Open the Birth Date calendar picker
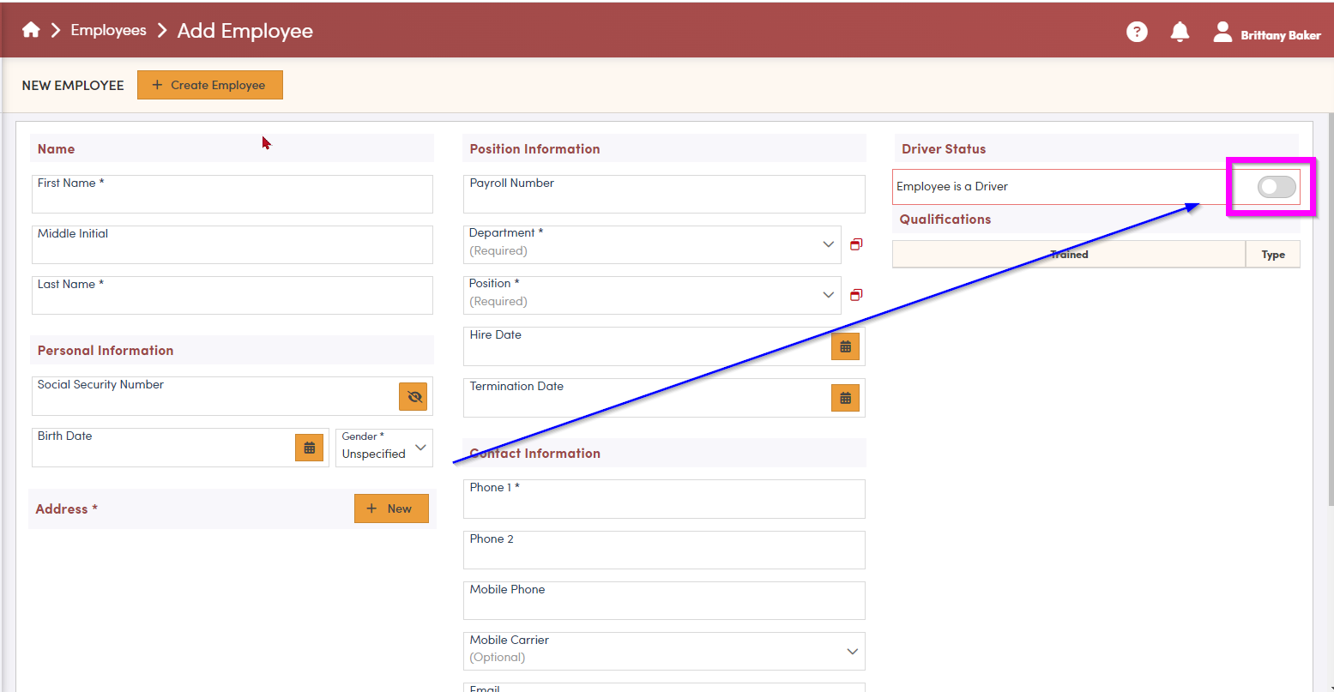Viewport: 1334px width, 692px height. pos(310,448)
